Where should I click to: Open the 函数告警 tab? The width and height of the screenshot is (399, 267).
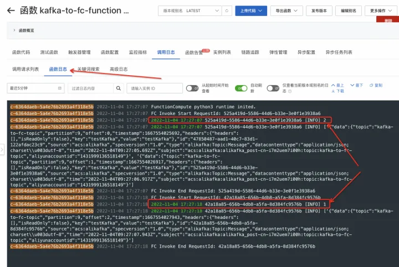tap(194, 53)
